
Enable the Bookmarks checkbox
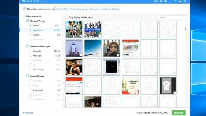click(x=31, y=90)
